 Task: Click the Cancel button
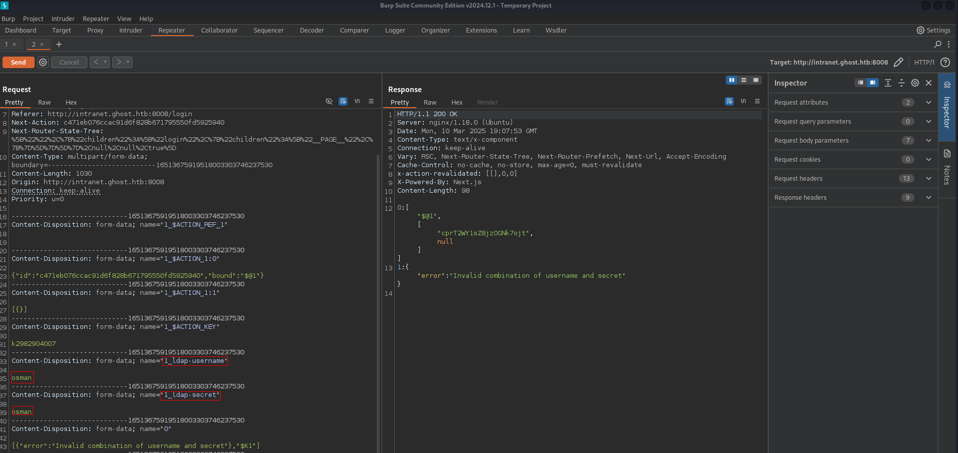[x=69, y=63]
